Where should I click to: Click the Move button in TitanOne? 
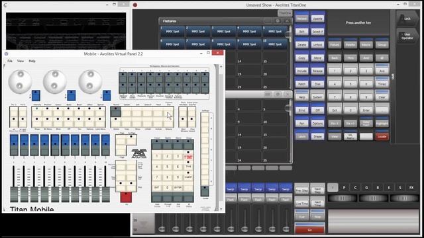[x=317, y=58]
